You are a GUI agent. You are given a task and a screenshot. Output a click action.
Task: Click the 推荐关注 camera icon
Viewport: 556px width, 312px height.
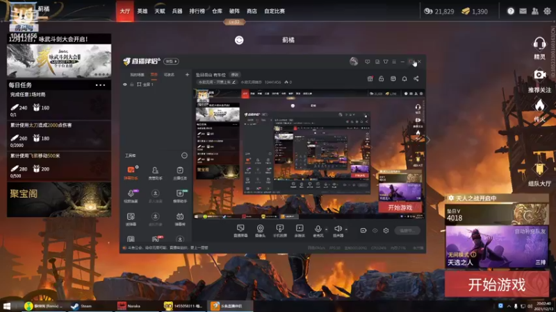point(539,80)
